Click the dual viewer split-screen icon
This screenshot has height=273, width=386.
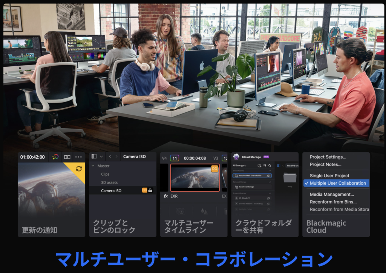click(x=67, y=157)
